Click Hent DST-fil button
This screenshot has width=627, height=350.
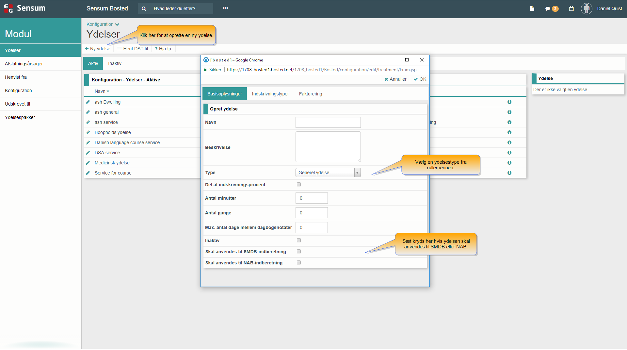(133, 49)
